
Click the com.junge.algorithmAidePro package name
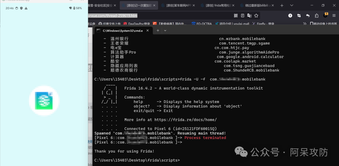tap(249, 52)
